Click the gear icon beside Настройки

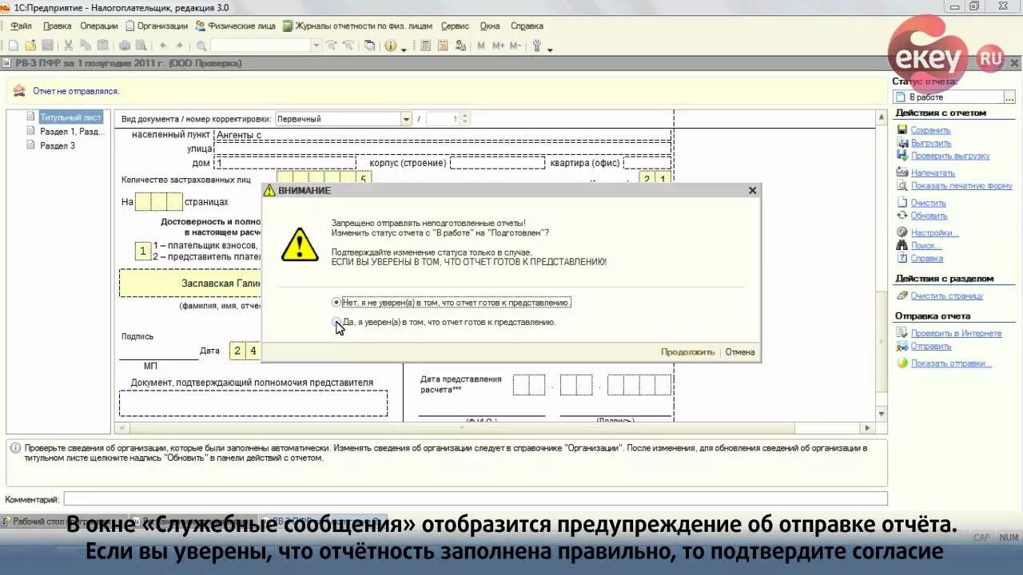pos(902,233)
